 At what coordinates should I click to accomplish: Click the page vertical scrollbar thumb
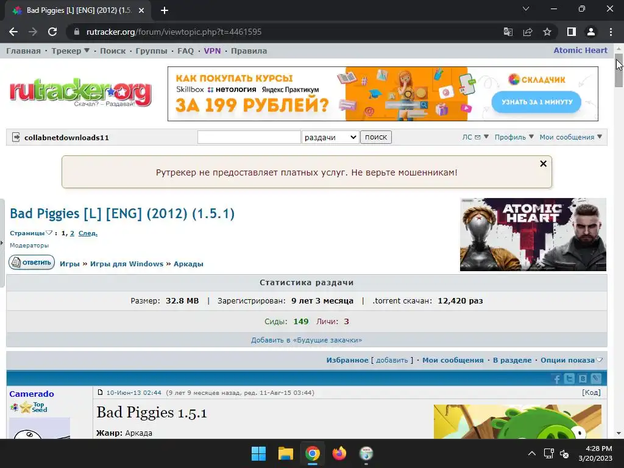tap(619, 71)
